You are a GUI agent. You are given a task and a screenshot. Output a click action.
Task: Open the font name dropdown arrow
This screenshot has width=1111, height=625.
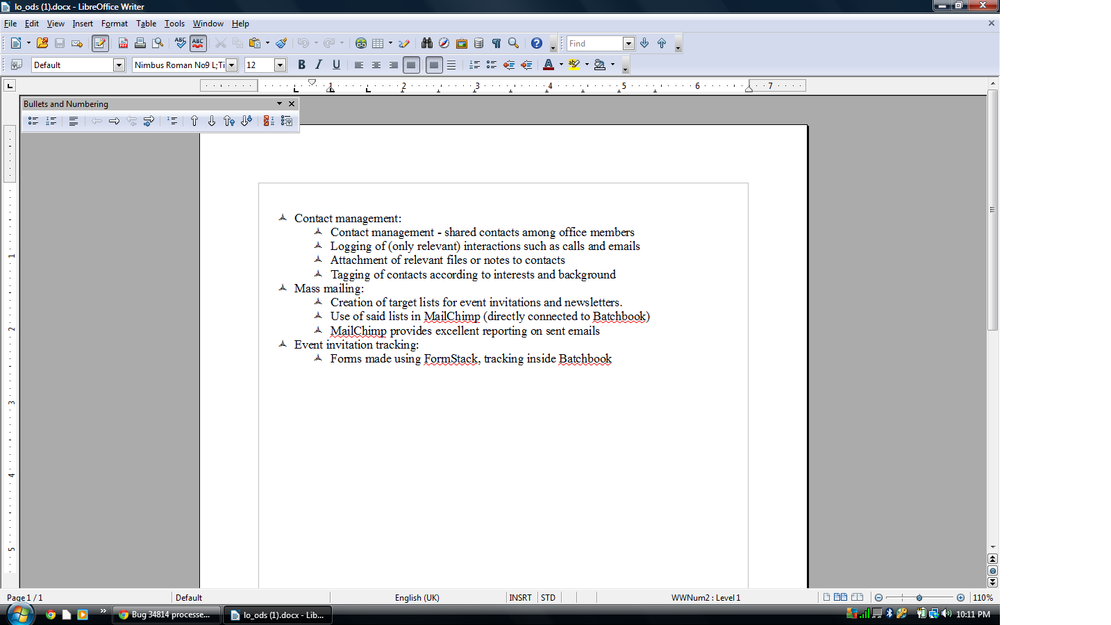pyautogui.click(x=232, y=65)
